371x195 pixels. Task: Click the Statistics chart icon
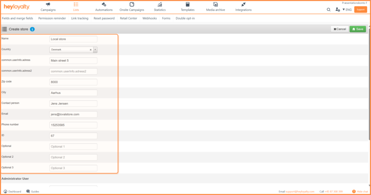(x=159, y=4)
